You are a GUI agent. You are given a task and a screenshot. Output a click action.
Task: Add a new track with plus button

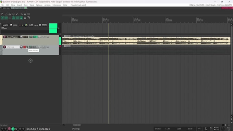(30, 61)
